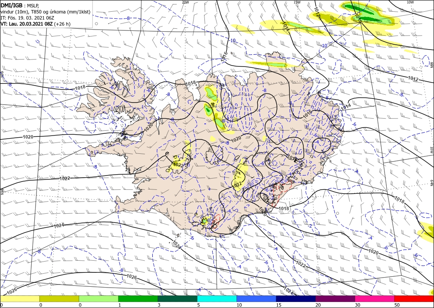This screenshot has height=308, width=434.
Task: Click the 'DMI/IGB : MSLP,' title text
Action: [x=20, y=6]
